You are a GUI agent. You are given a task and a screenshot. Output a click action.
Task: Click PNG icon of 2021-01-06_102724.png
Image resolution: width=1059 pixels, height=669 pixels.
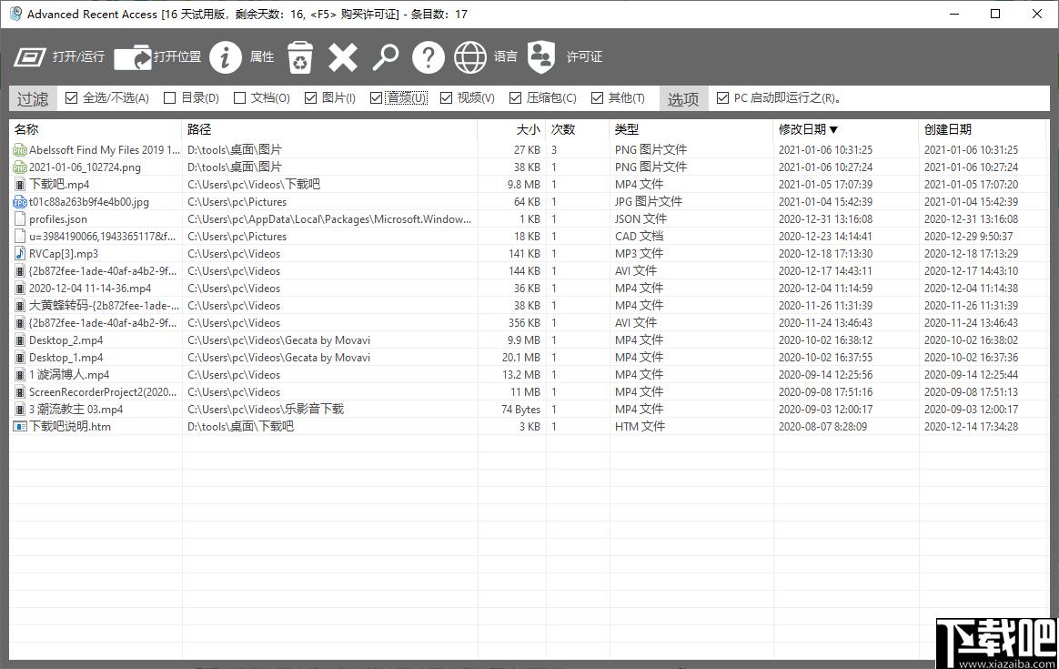pos(20,167)
